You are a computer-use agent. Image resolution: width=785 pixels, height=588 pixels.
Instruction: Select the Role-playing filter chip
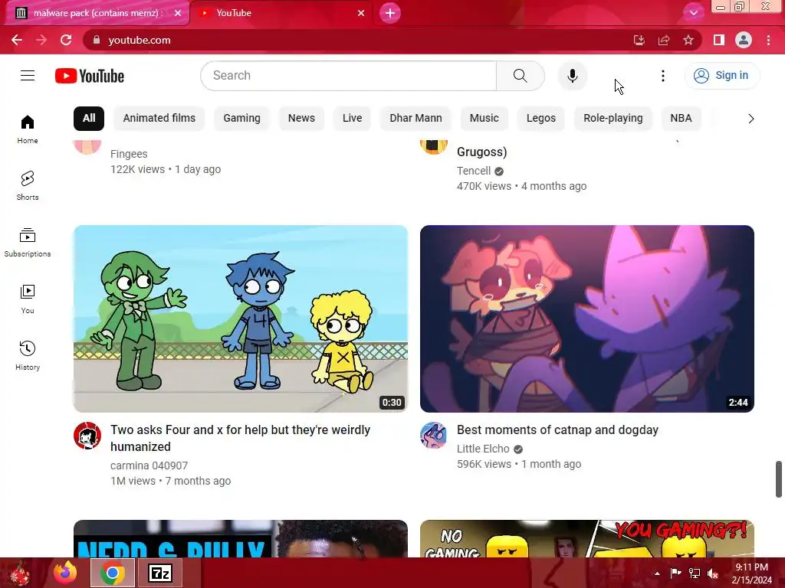coord(613,119)
